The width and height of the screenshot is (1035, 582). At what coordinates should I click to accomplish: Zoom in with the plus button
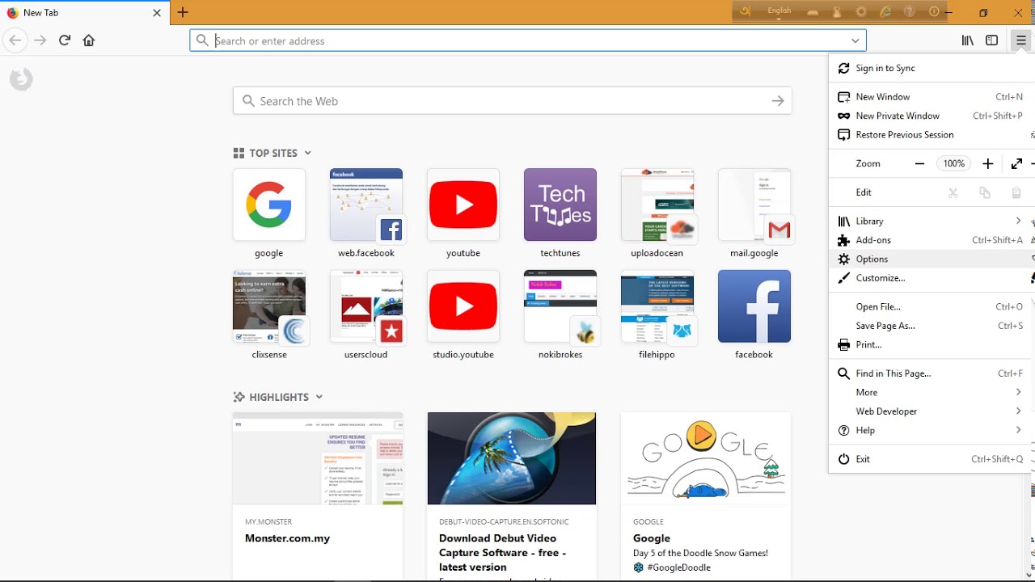[988, 163]
